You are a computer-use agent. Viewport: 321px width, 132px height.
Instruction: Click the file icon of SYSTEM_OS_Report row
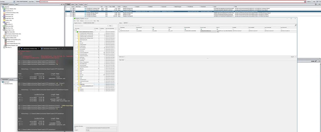(85, 14)
